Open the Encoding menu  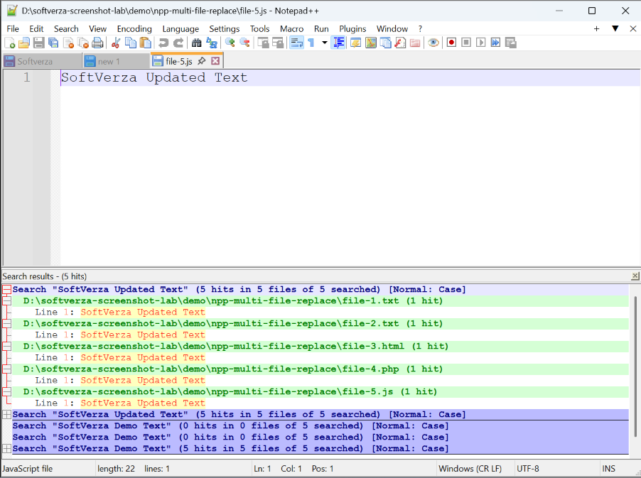coord(134,29)
